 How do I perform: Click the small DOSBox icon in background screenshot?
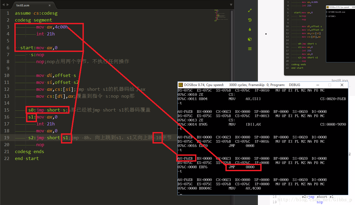tap(327, 7)
